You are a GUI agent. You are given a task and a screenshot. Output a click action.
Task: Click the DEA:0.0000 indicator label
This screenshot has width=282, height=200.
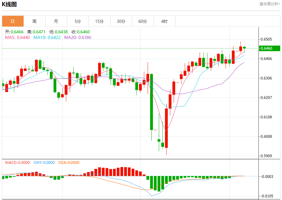coord(69,163)
